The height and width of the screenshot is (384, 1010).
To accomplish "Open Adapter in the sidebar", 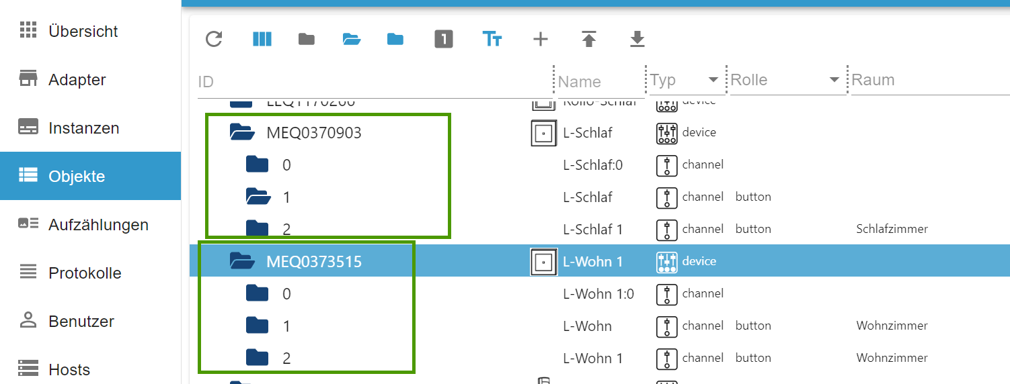I will tap(90, 79).
